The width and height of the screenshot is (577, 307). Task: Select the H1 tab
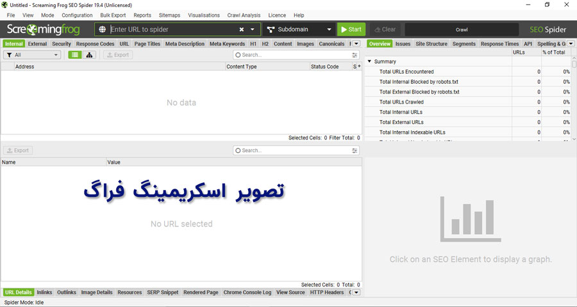(253, 43)
